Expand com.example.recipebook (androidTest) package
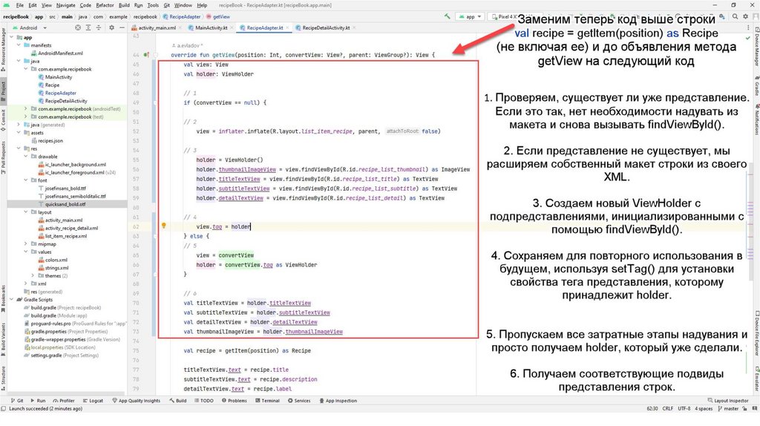This screenshot has height=426, width=760. pos(26,109)
